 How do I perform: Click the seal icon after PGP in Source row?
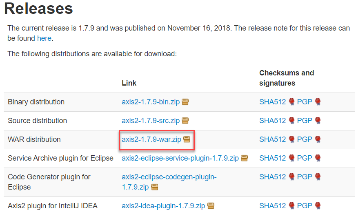click(318, 121)
